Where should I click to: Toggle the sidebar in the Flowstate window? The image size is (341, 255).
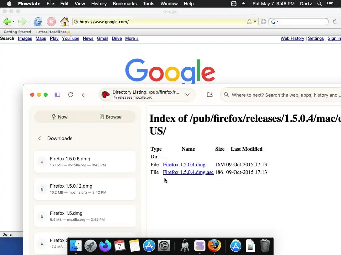point(57,95)
